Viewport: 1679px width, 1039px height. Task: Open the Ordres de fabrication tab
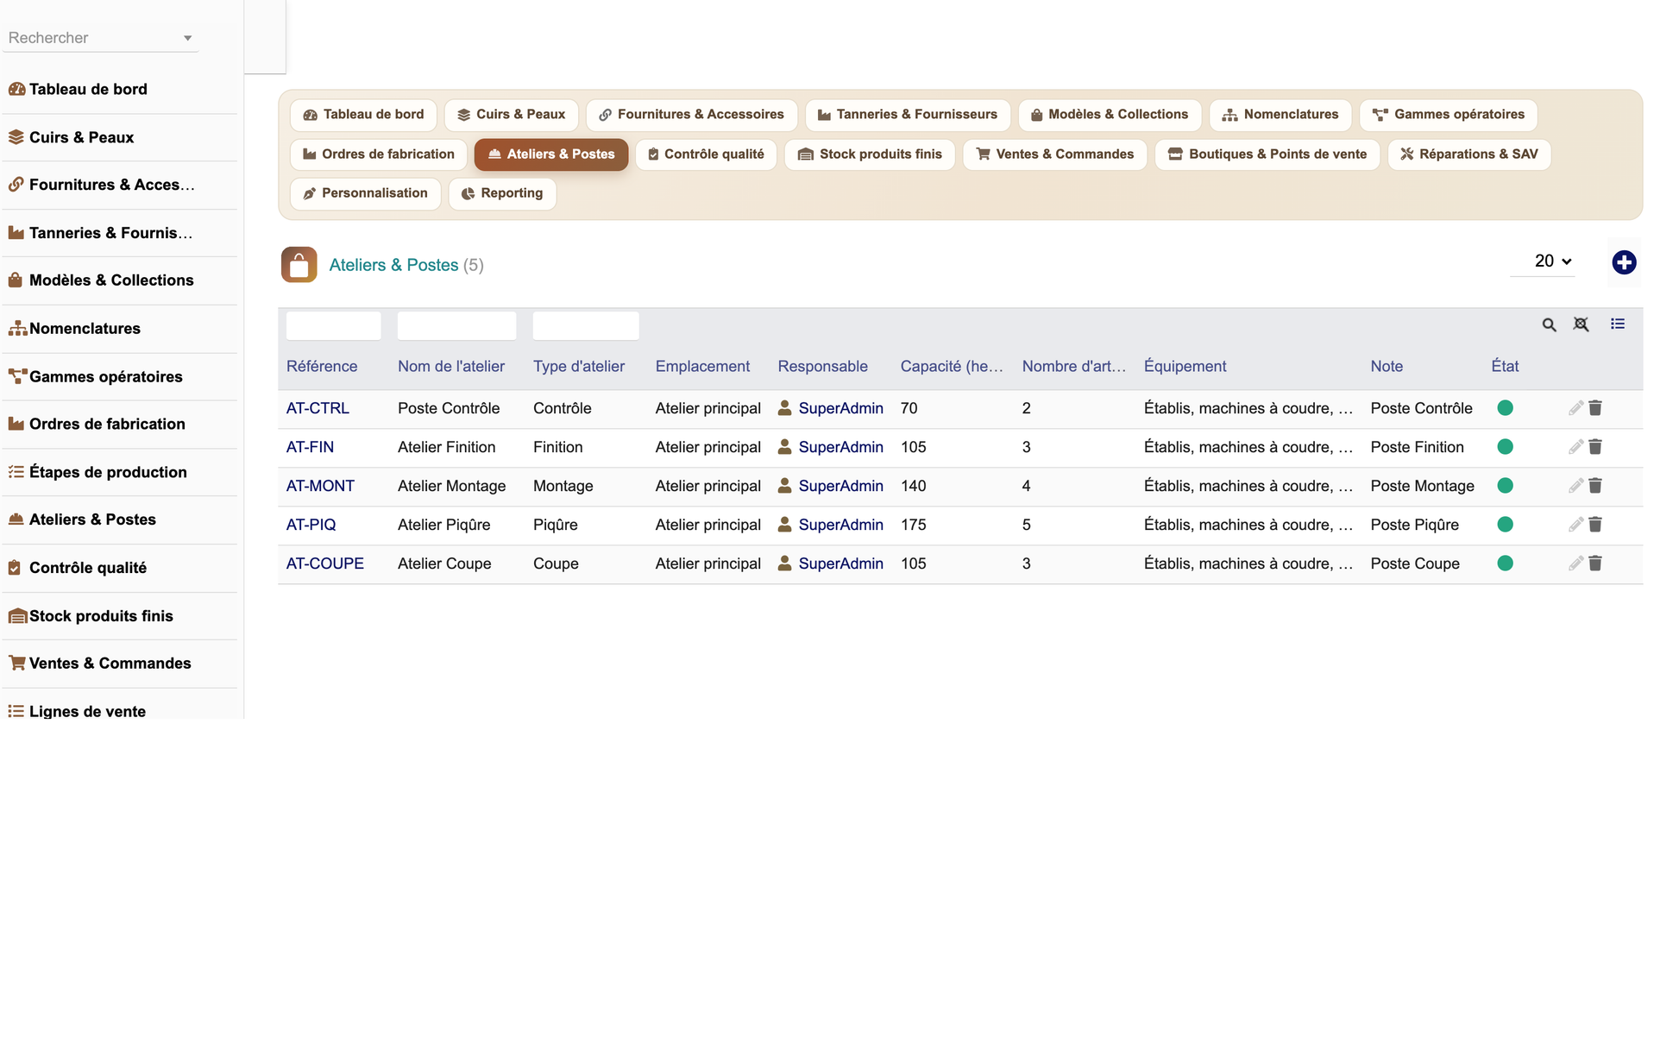click(x=379, y=154)
